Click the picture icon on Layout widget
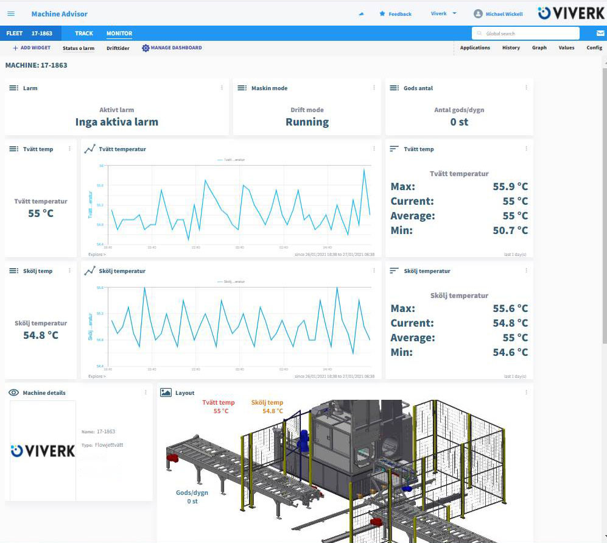The width and height of the screenshot is (607, 543). point(166,393)
